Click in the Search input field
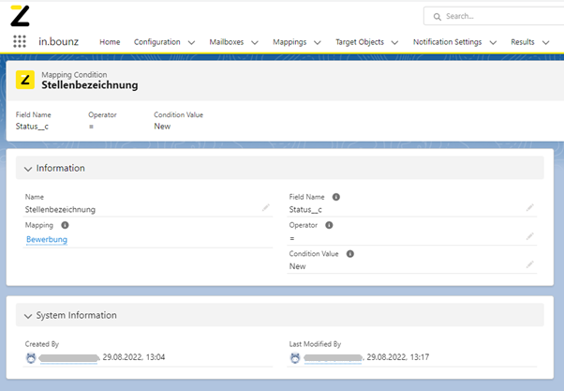 click(x=497, y=16)
